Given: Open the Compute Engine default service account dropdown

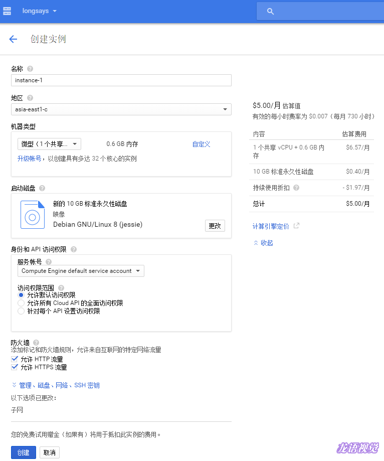Looking at the screenshot, I should (x=81, y=271).
